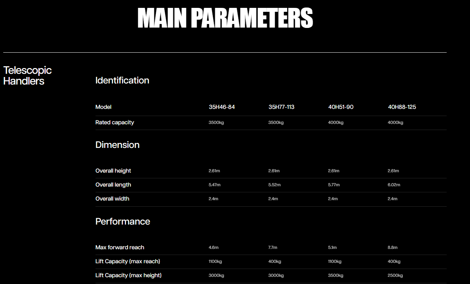The height and width of the screenshot is (284, 470).
Task: Click the 5.47m overall length value
Action: 214,185
